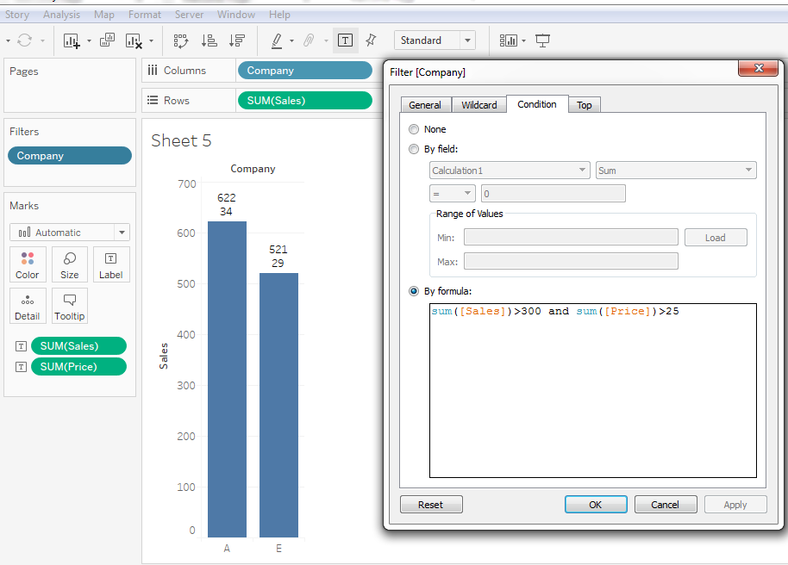Image resolution: width=788 pixels, height=565 pixels.
Task: Open the Calculation1 field dropdown
Action: point(510,171)
